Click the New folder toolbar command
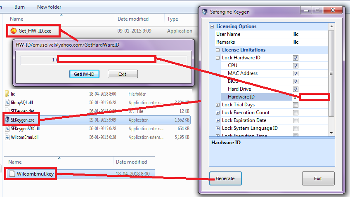Image resolution: width=350 pixels, height=197 pixels. [49, 7]
